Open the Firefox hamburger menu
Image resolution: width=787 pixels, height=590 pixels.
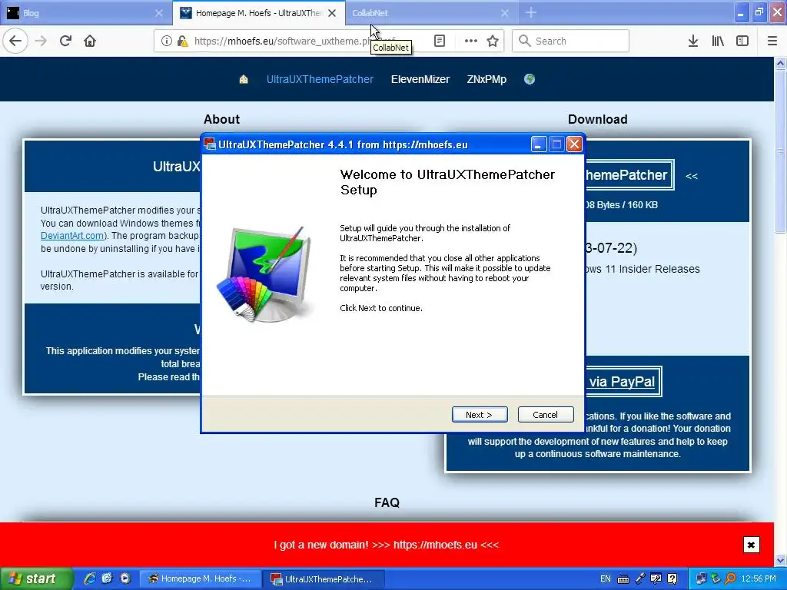[772, 41]
